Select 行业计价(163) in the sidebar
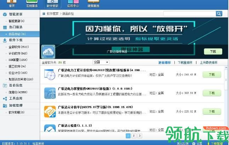Image resolution: width=229 pixels, height=145 pixels. pyautogui.click(x=18, y=73)
